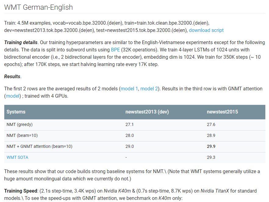Follow the BPE hyperlink
The height and width of the screenshot is (202, 269).
pos(115,50)
